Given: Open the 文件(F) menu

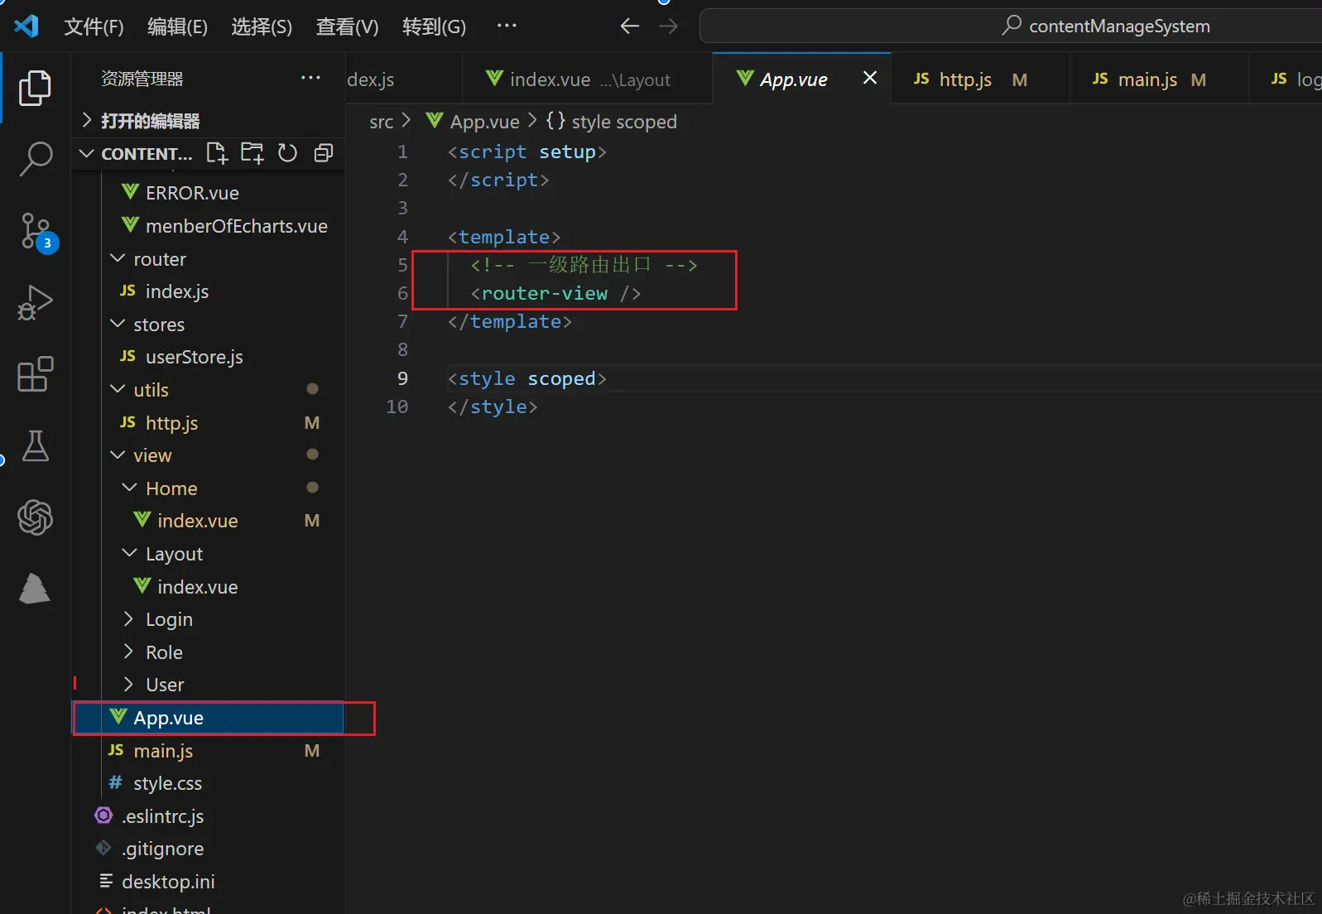Looking at the screenshot, I should (94, 26).
